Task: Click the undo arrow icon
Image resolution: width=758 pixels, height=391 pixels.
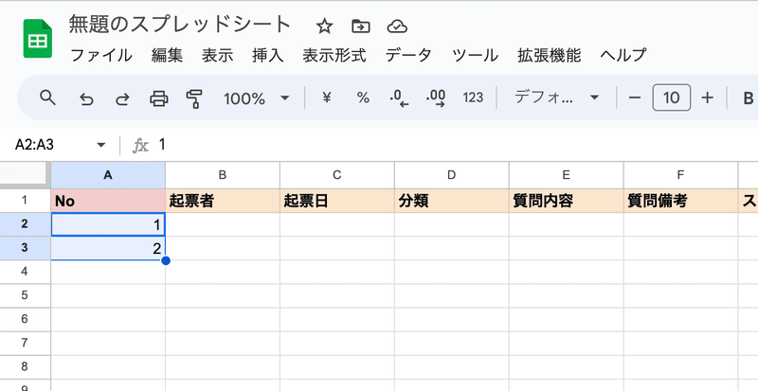Action: click(x=86, y=98)
